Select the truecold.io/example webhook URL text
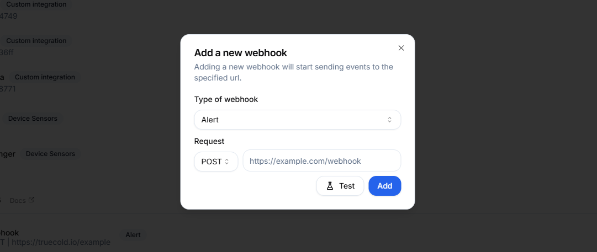This screenshot has width=597, height=252. coord(61,242)
